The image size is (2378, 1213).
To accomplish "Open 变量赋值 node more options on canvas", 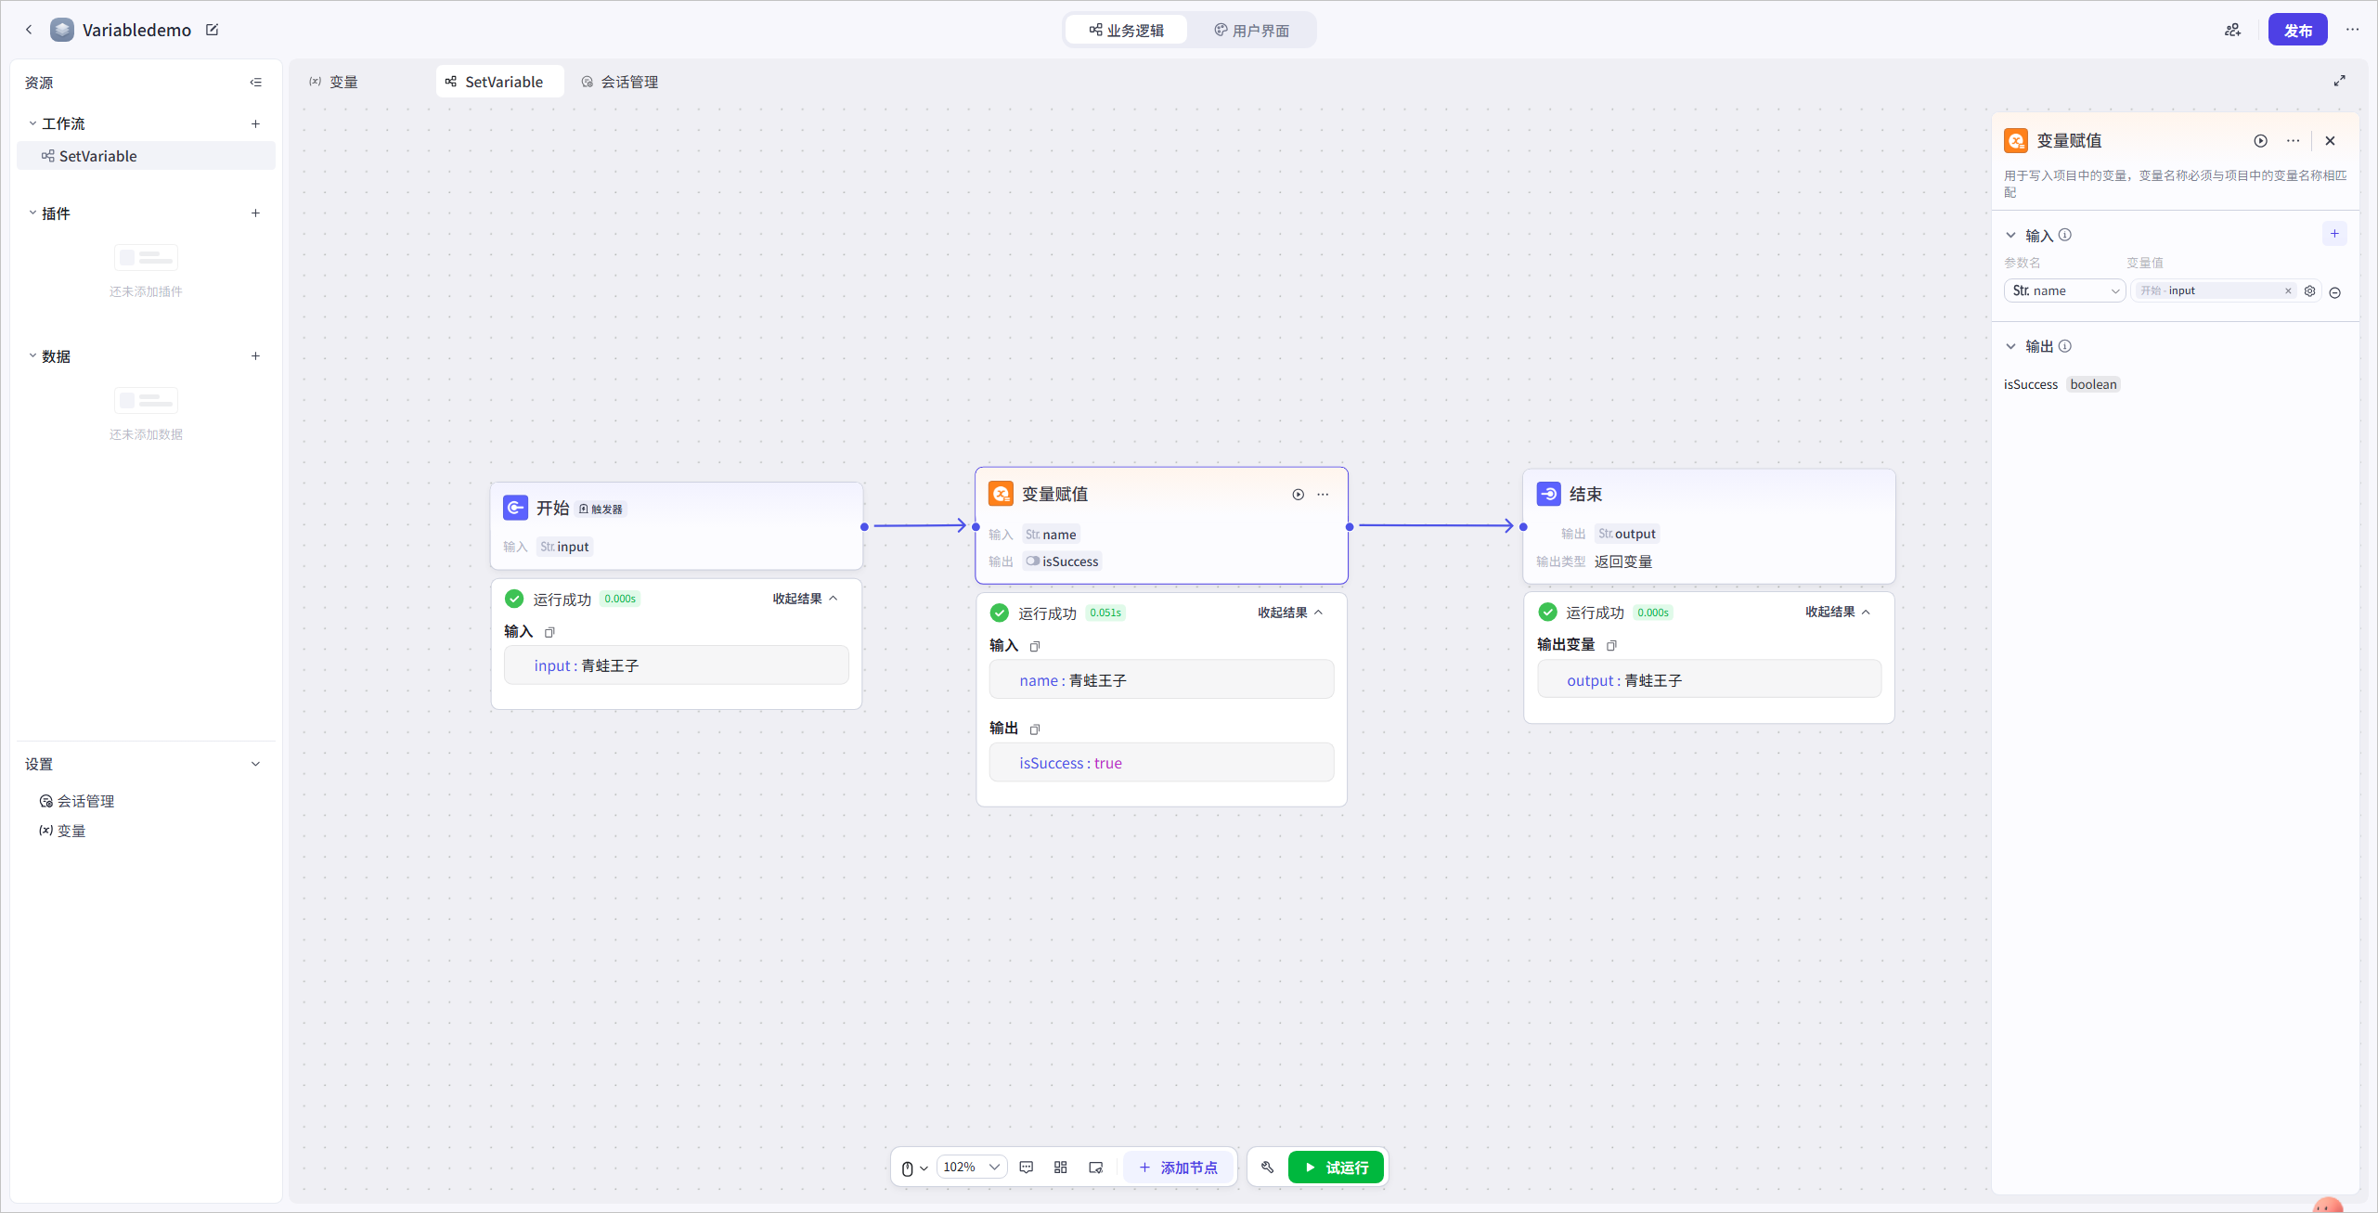I will [1323, 495].
